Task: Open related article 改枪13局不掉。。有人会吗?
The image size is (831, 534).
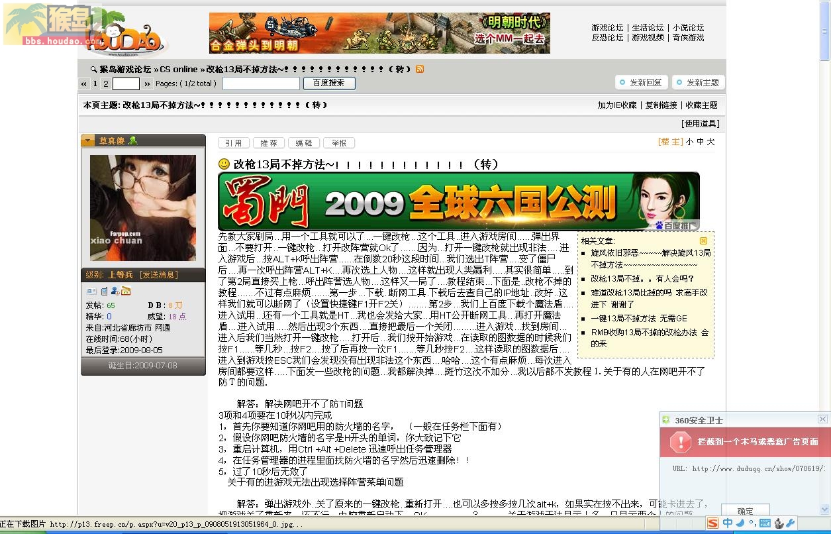Action: click(x=642, y=279)
